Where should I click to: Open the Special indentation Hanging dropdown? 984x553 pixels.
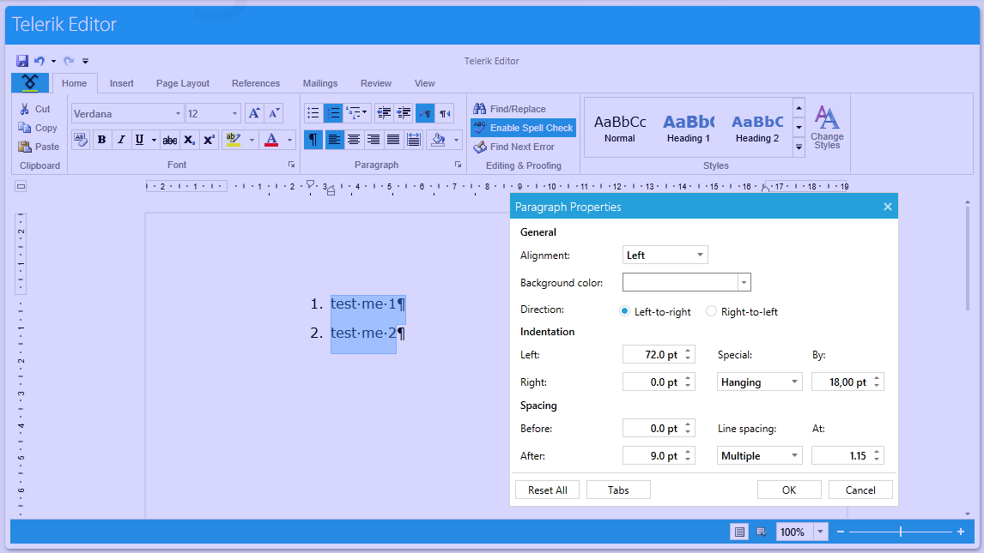[760, 382]
